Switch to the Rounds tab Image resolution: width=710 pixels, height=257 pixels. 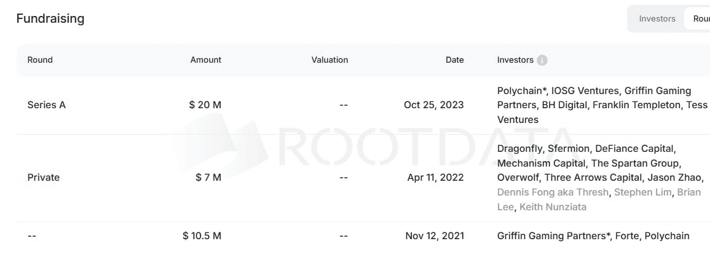pos(701,18)
